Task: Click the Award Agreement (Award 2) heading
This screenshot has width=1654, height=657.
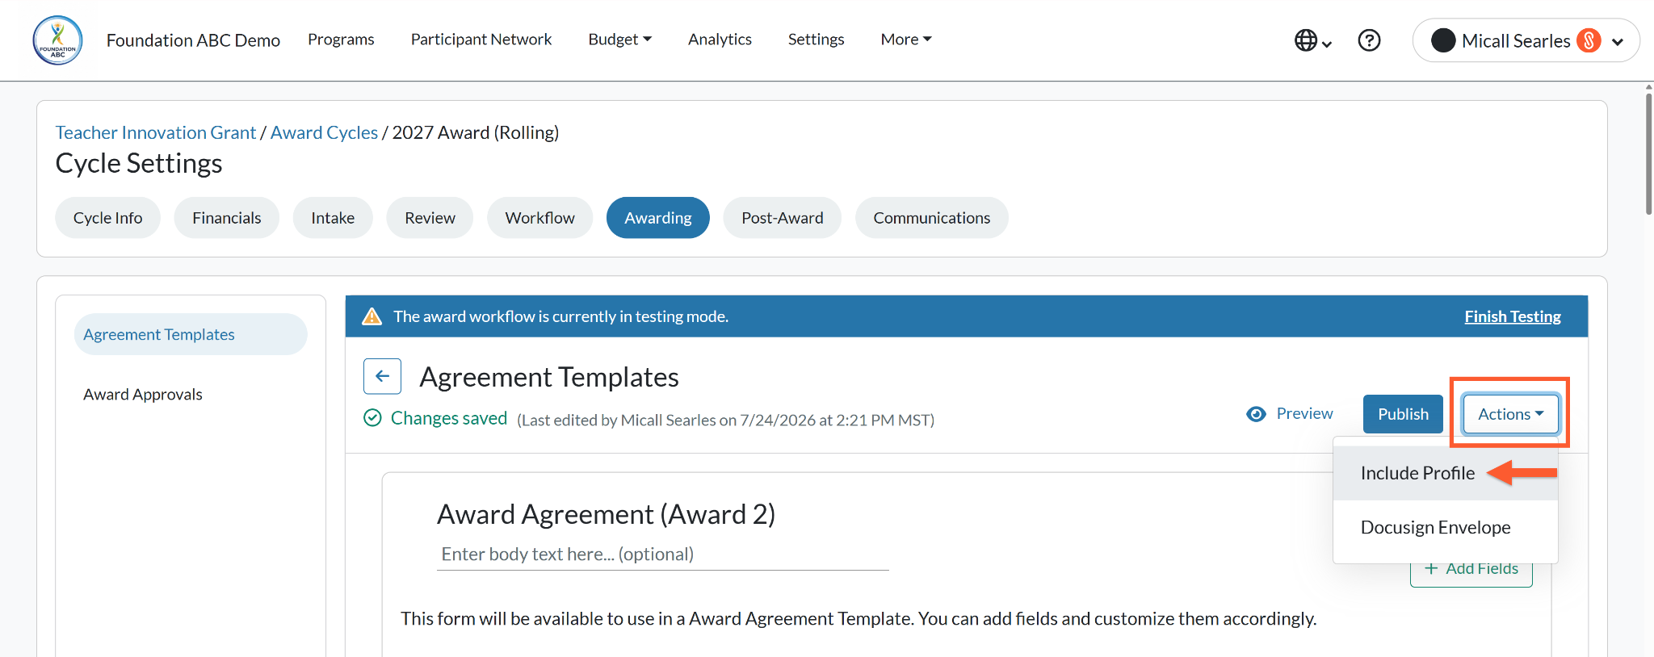Action: tap(606, 514)
